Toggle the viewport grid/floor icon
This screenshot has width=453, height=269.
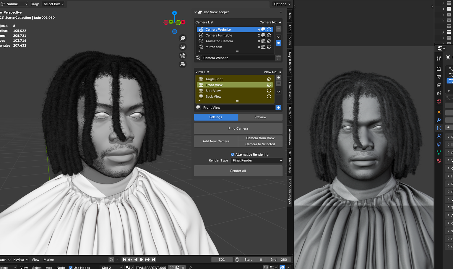click(183, 64)
